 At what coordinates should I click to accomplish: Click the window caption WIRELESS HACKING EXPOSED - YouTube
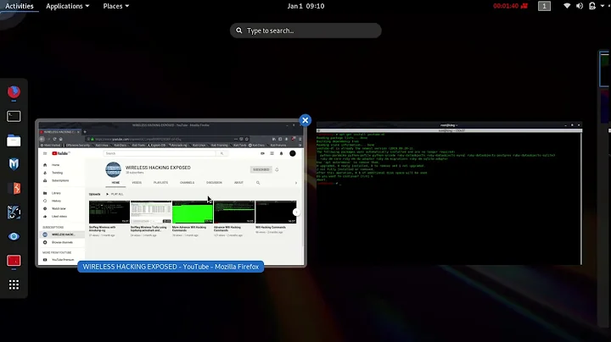171,267
